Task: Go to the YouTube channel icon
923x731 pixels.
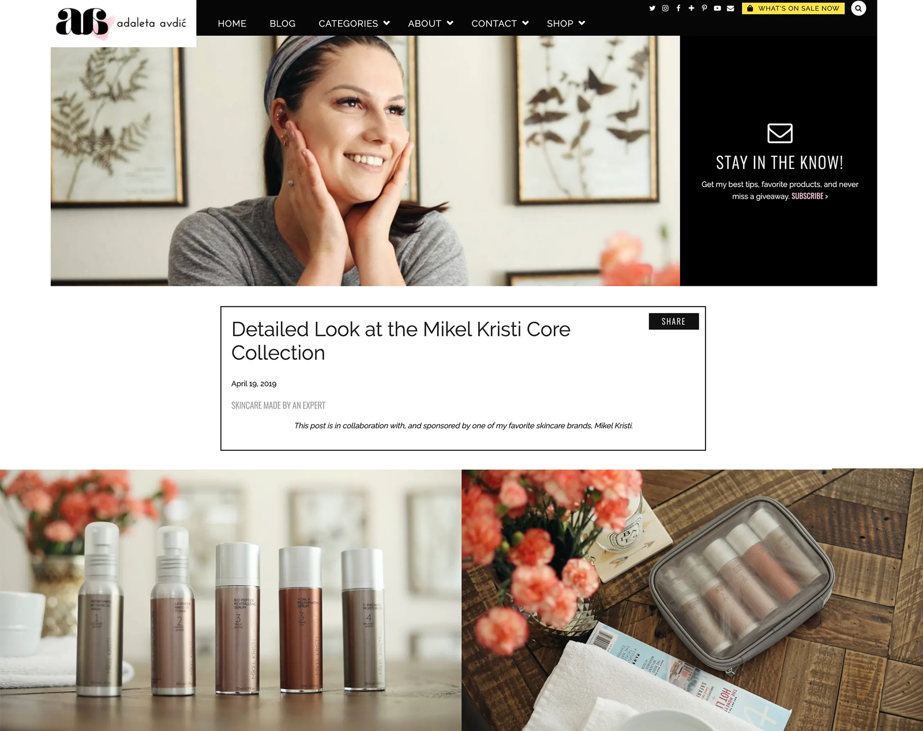Action: (x=717, y=8)
